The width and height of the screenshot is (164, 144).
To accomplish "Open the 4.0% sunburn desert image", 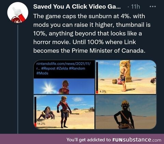I will pos(126,77).
